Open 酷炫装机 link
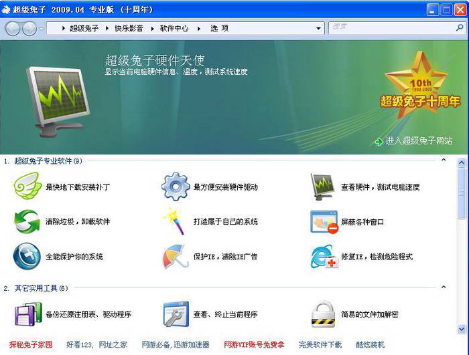Viewport: 469px width, 355px height. (370, 344)
